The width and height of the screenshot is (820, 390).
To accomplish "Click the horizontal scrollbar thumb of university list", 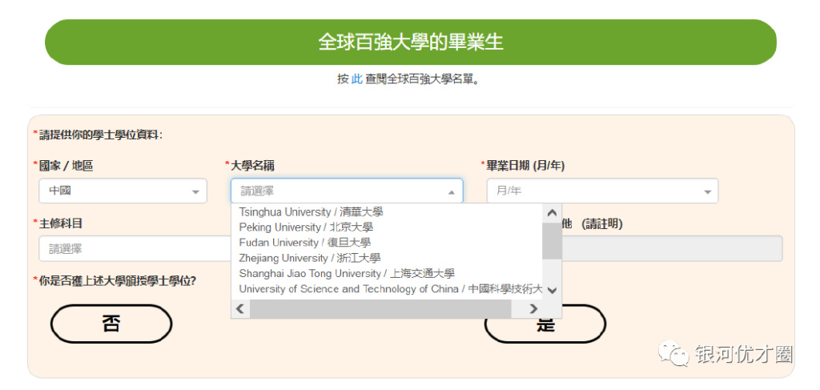I will [x=380, y=308].
